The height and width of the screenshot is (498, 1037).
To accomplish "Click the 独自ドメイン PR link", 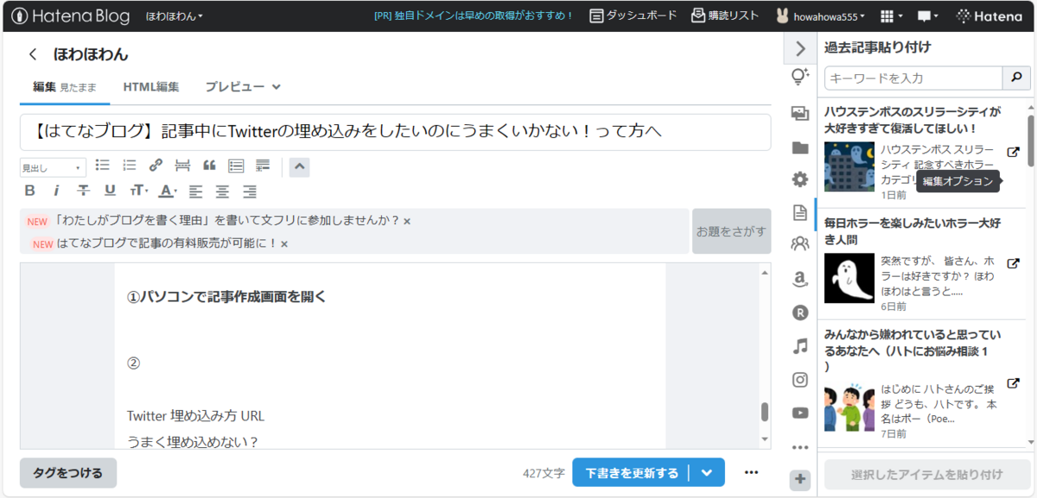I will (474, 16).
